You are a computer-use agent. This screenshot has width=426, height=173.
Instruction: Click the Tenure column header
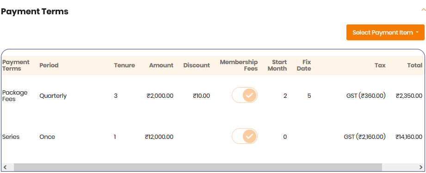coord(124,66)
